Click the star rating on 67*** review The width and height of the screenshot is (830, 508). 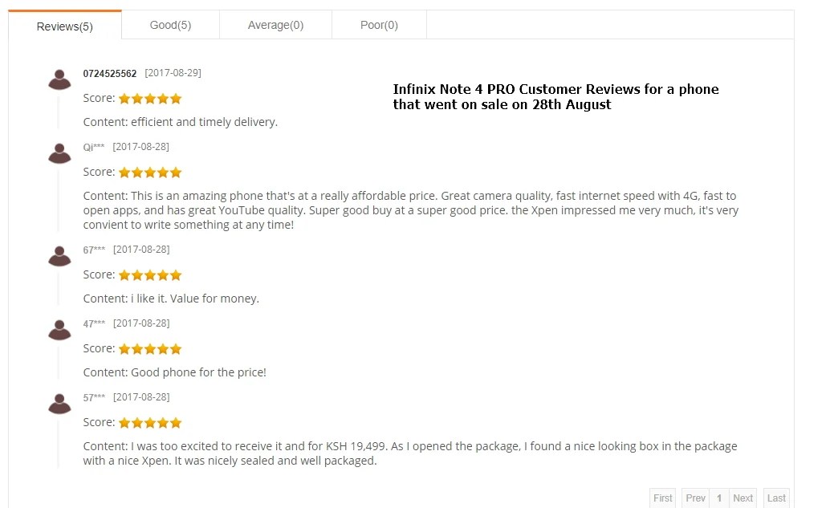coord(150,275)
